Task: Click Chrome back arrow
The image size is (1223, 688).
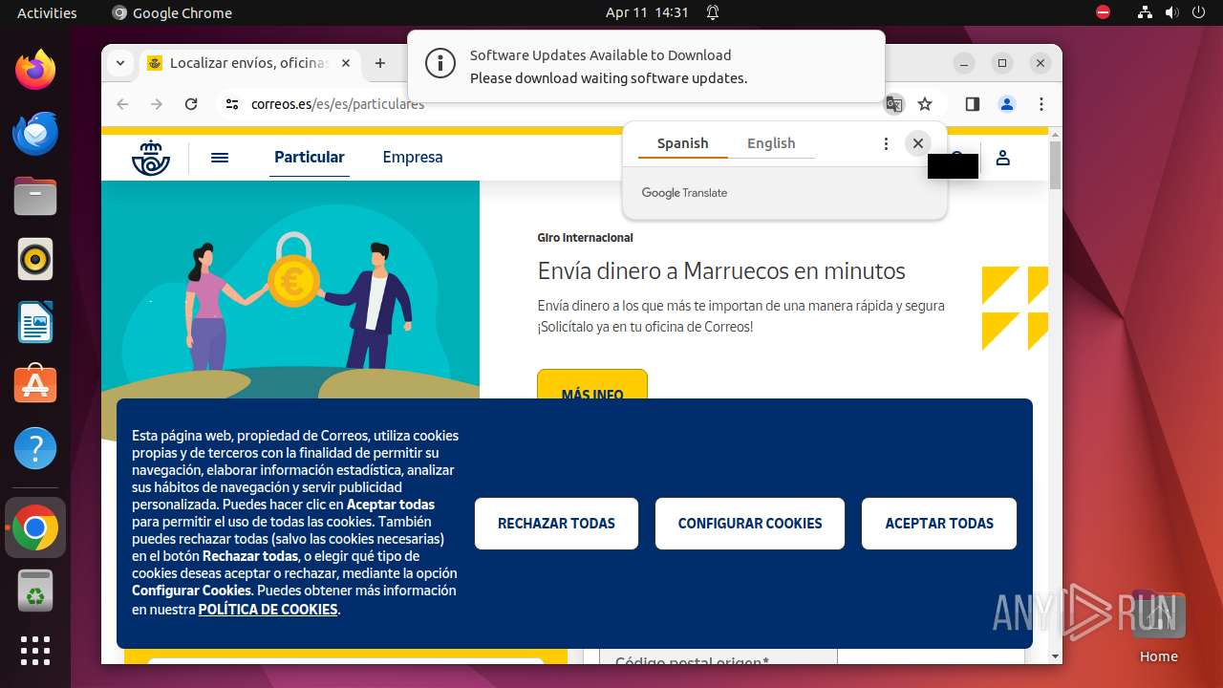Action: [x=122, y=104]
